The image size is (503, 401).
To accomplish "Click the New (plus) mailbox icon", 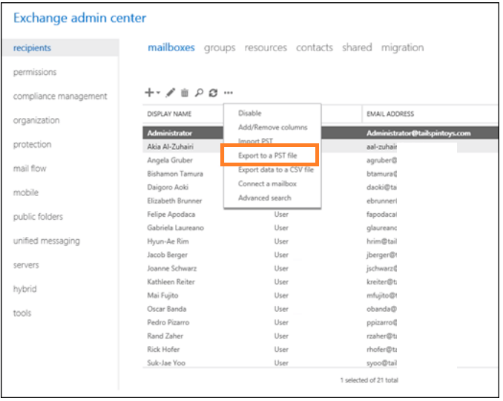I will 149,93.
